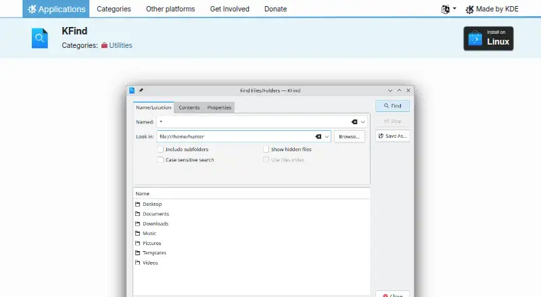Click the Utilities category briefcase icon

[104, 45]
